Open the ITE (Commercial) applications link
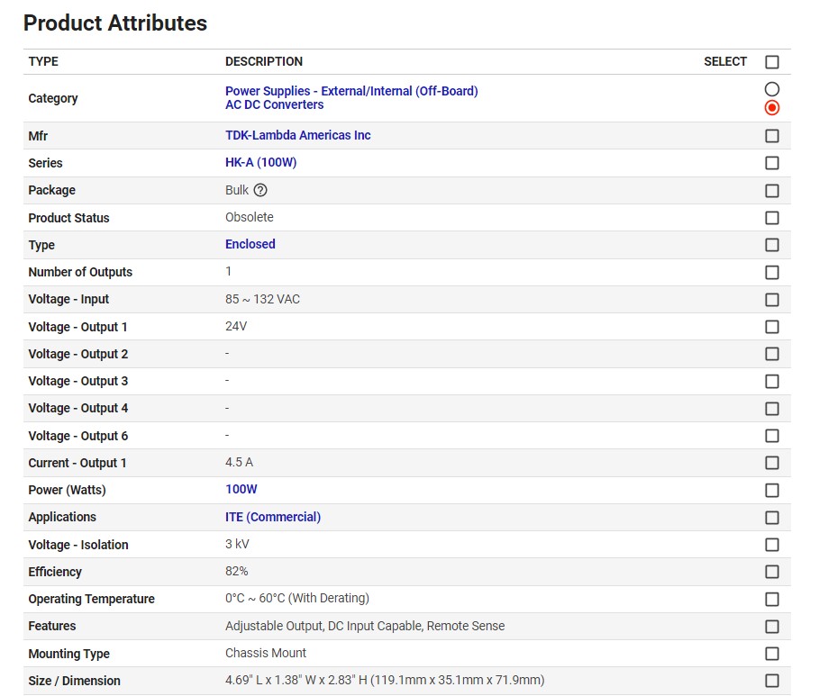819x696 pixels. coord(272,517)
